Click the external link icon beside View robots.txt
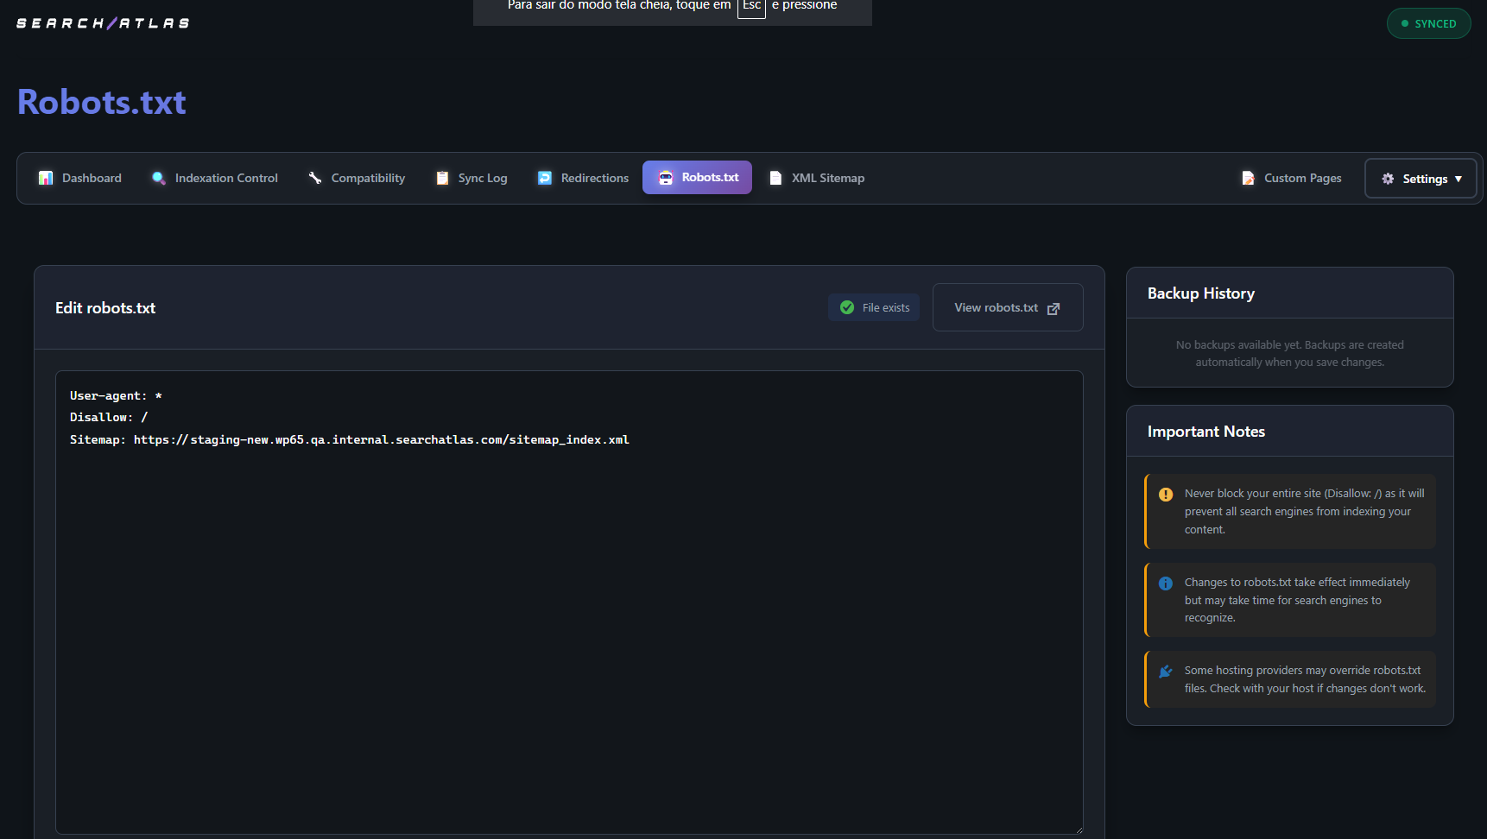The width and height of the screenshot is (1487, 839). [x=1054, y=308]
